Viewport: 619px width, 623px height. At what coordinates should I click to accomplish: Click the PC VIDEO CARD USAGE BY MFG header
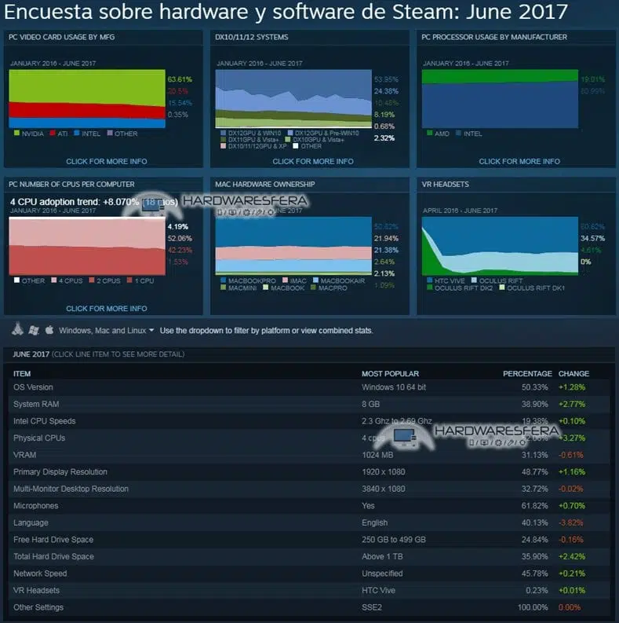pos(61,37)
